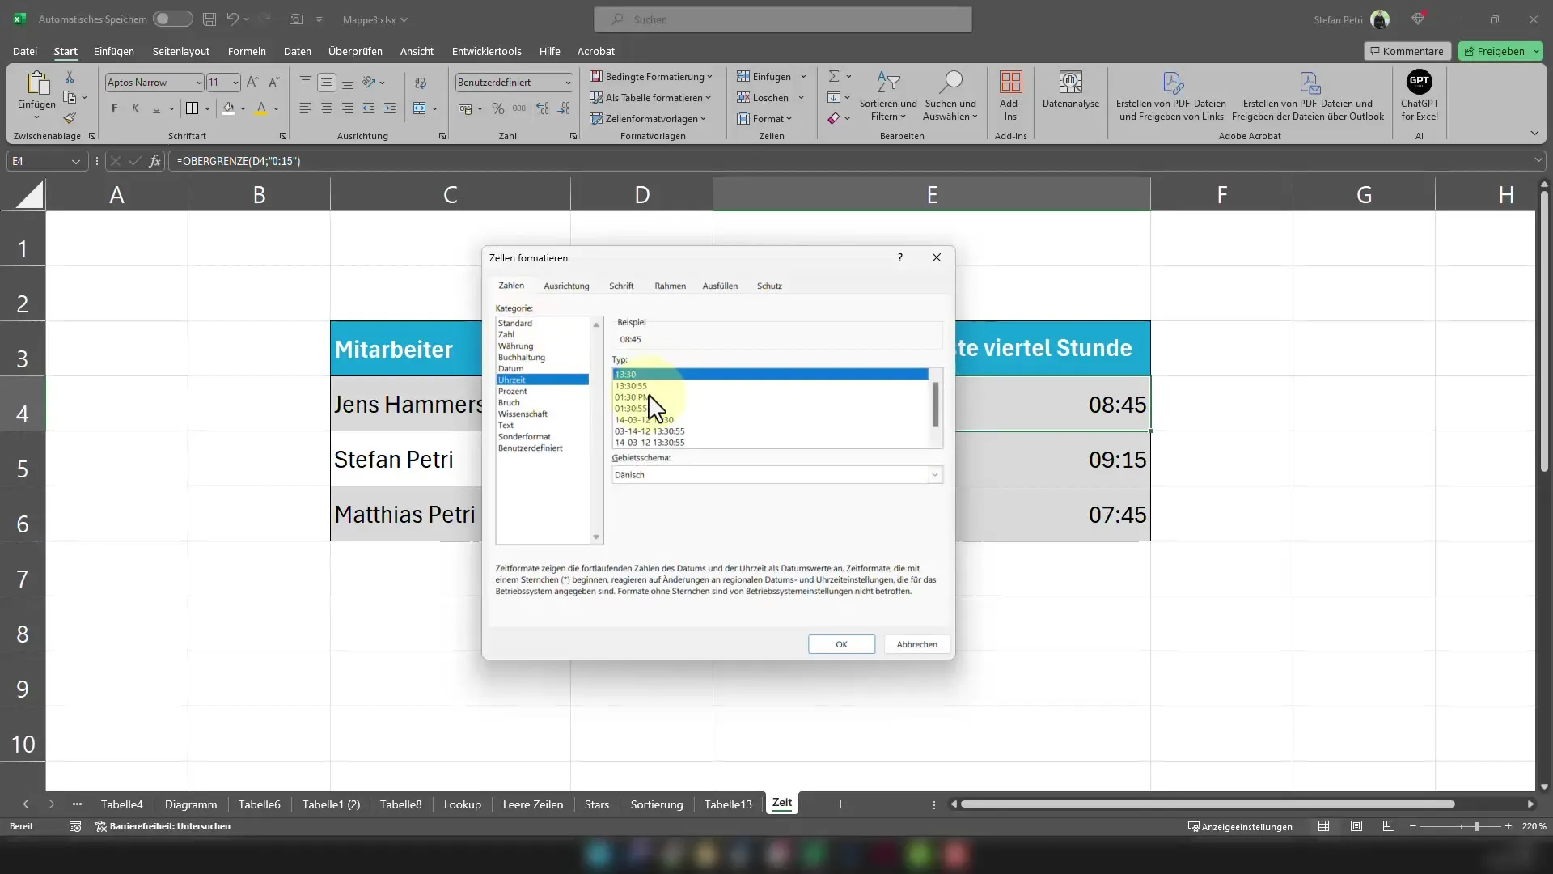Open Bedingte Formatierung dropdown
1553x874 pixels.
tap(651, 77)
